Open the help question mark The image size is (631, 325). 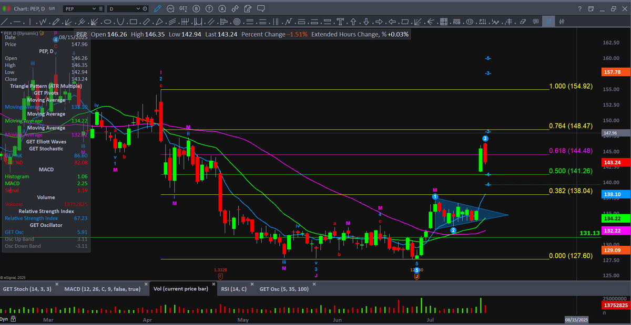pos(580,9)
